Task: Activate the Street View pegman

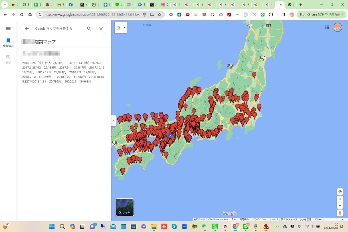Action: tap(340, 213)
